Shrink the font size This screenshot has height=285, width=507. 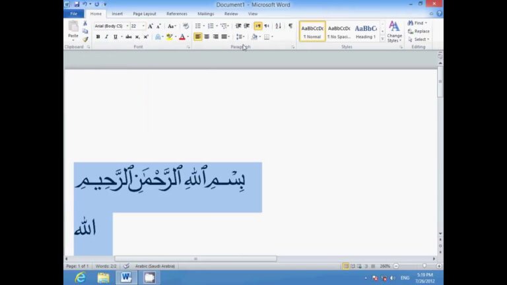(158, 26)
